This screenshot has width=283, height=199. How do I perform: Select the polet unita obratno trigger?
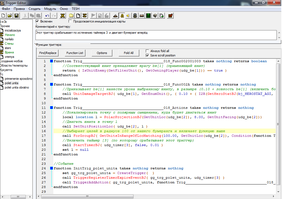[x=16, y=87]
